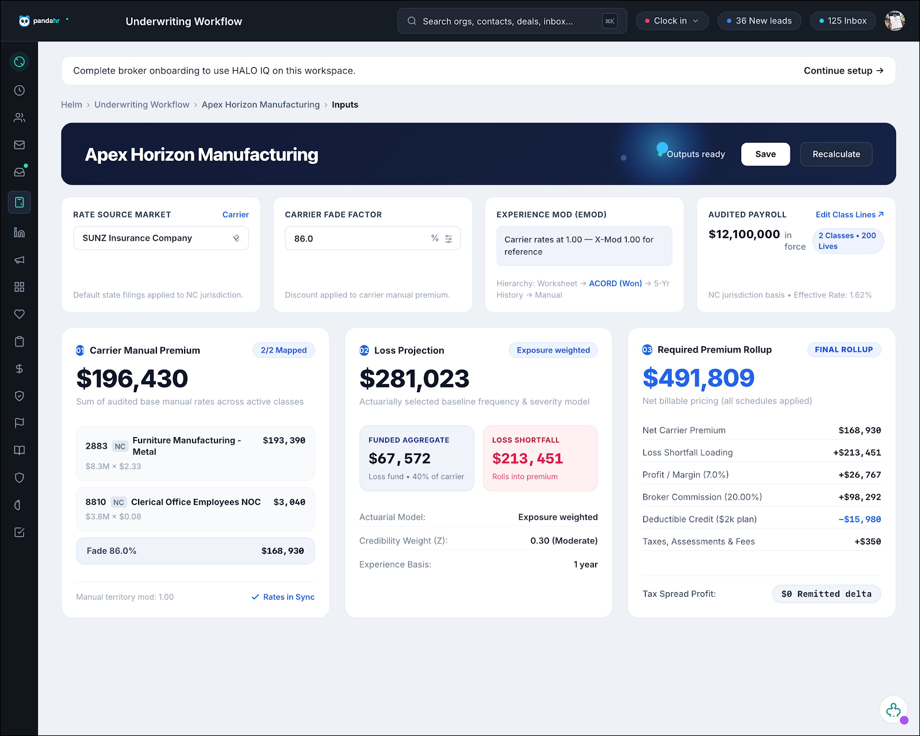The width and height of the screenshot is (920, 736).
Task: Open the checkbox tasks sidebar icon
Action: click(20, 532)
